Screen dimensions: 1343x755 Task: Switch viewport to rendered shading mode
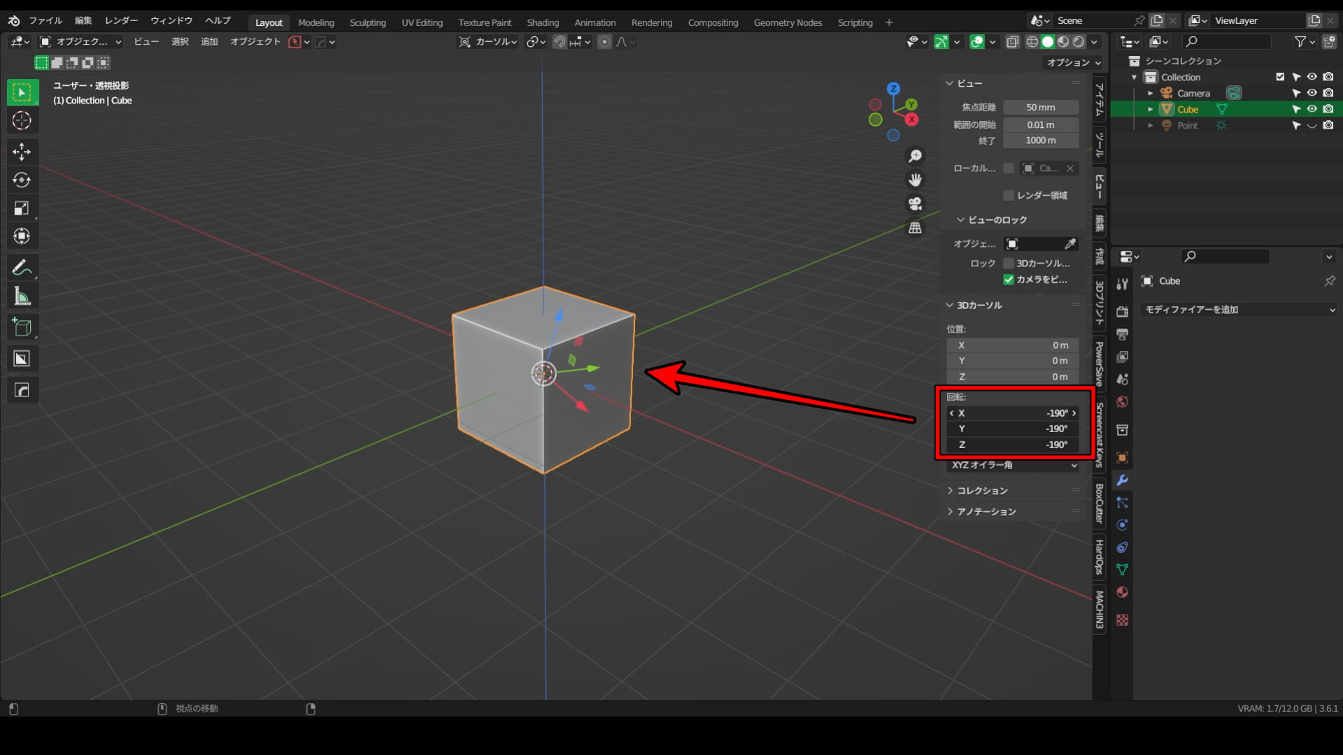[1079, 42]
